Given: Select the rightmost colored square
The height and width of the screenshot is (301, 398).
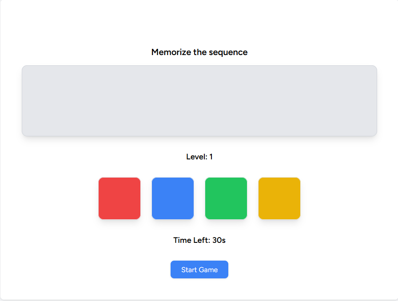Looking at the screenshot, I should point(279,198).
